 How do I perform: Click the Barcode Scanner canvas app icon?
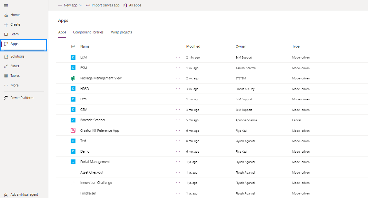pyautogui.click(x=73, y=120)
